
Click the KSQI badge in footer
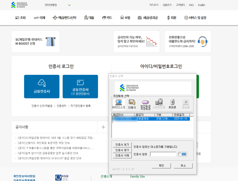(62, 177)
